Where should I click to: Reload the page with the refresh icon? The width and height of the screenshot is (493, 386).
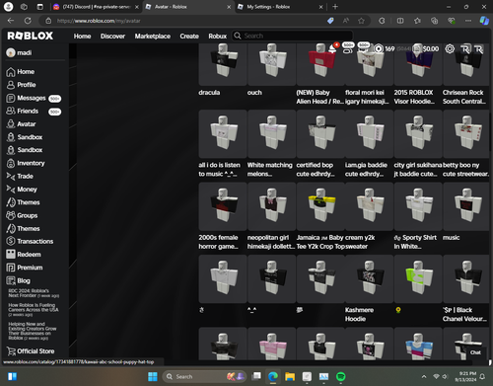pyautogui.click(x=28, y=21)
